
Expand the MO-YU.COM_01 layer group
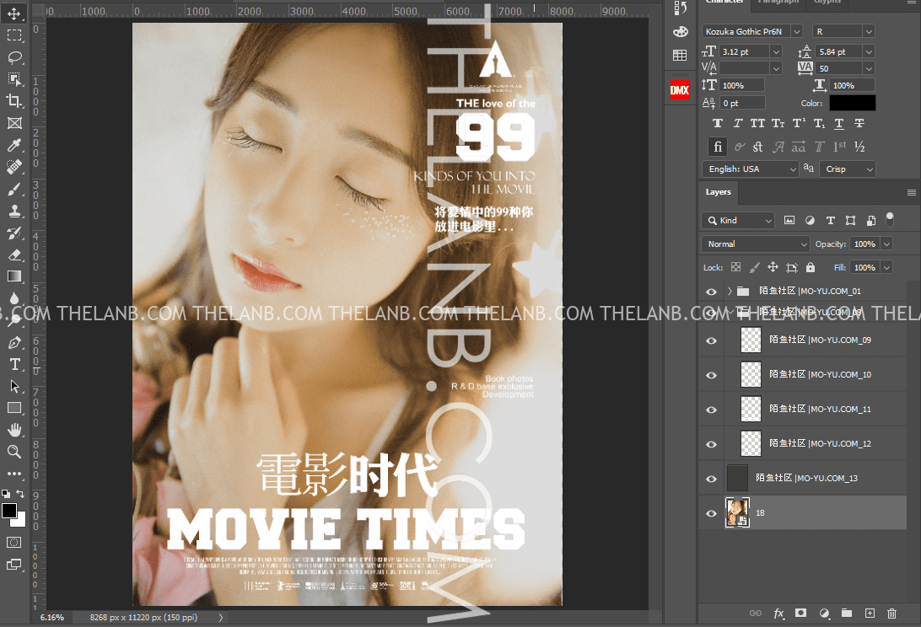click(730, 291)
